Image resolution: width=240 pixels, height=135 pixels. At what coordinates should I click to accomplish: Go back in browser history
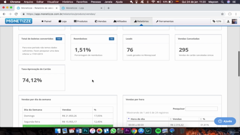coord(4,14)
